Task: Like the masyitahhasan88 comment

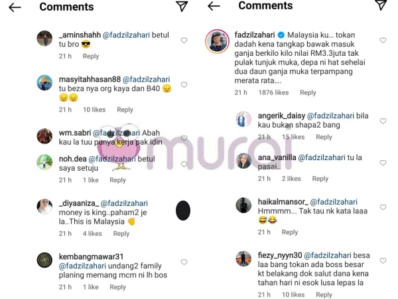Action: point(184,84)
